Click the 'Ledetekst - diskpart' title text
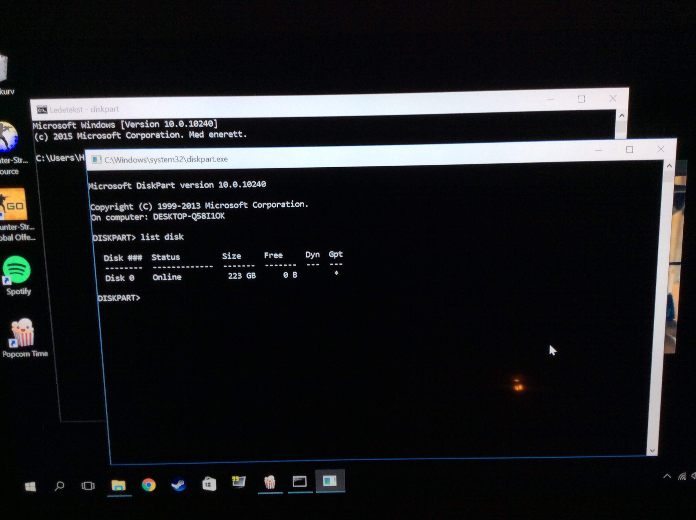This screenshot has height=520, width=696. [84, 109]
